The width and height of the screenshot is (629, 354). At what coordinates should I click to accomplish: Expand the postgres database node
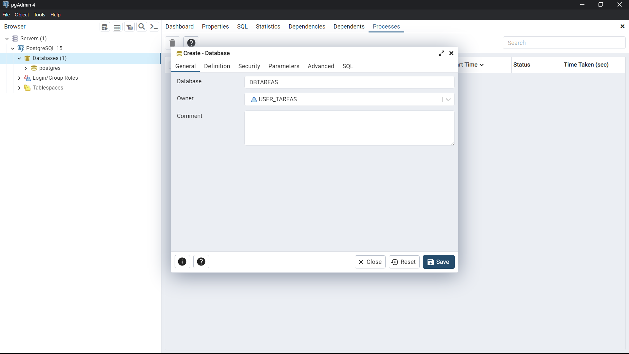(26, 68)
